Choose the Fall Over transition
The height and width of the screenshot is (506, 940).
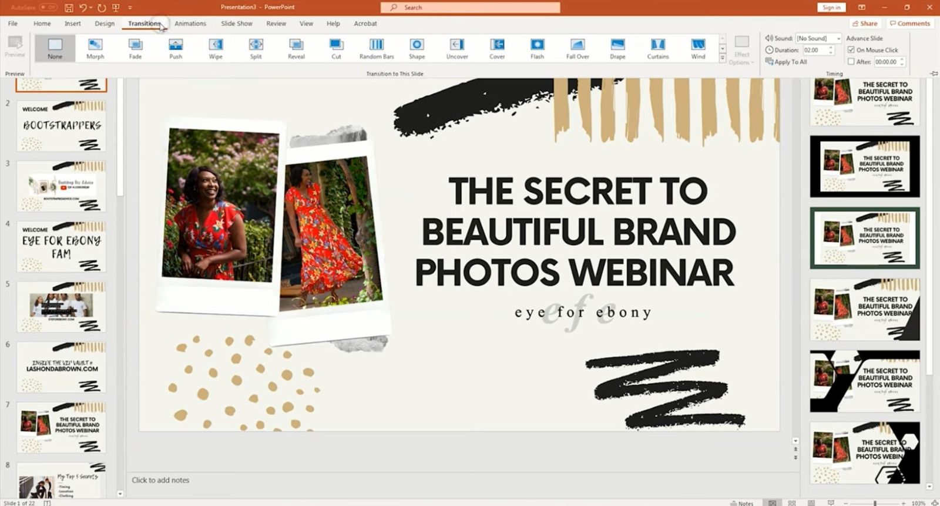(x=577, y=48)
